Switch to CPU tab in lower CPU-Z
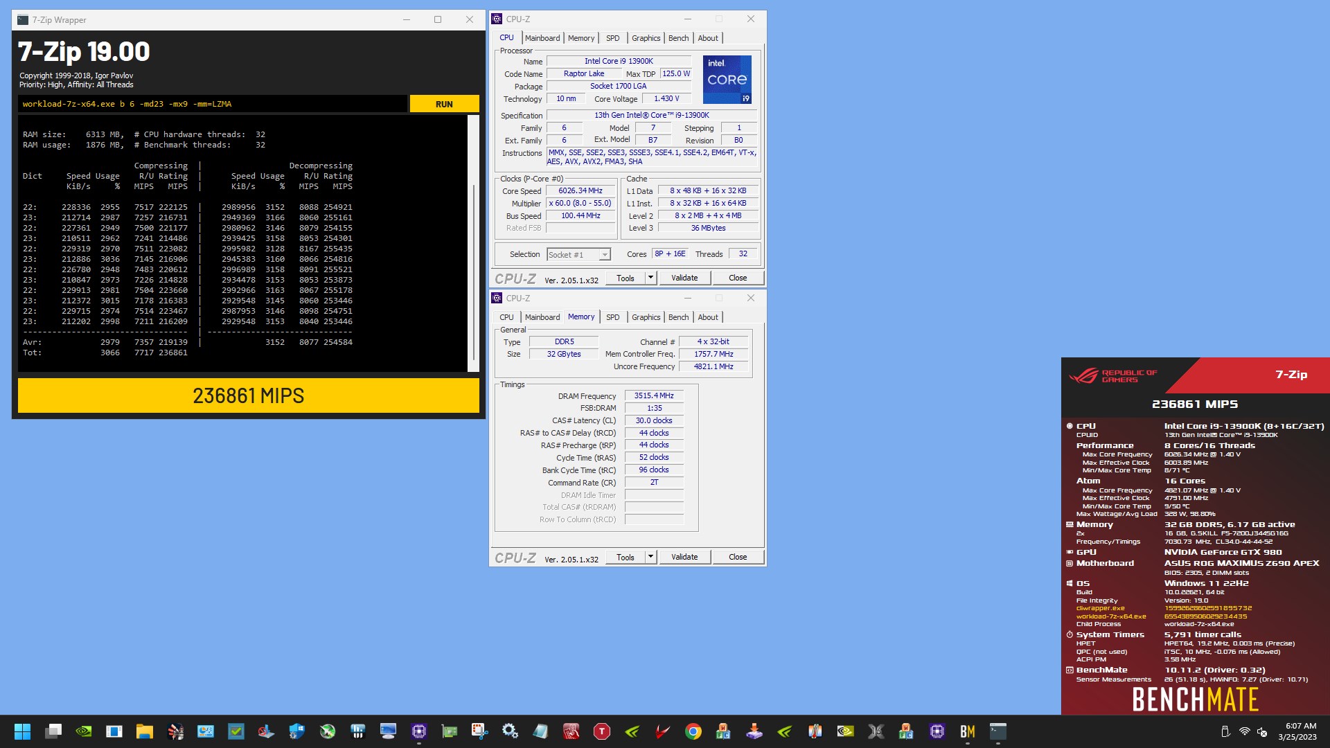The image size is (1330, 748). 507,317
